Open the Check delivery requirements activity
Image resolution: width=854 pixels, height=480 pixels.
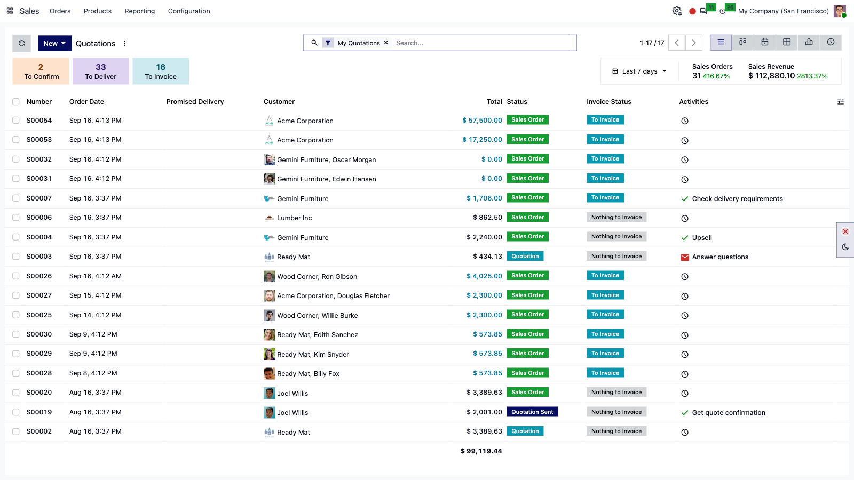(732, 199)
